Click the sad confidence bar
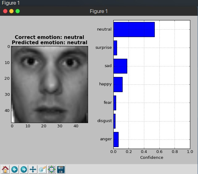The image size is (198, 174). pyautogui.click(x=120, y=66)
